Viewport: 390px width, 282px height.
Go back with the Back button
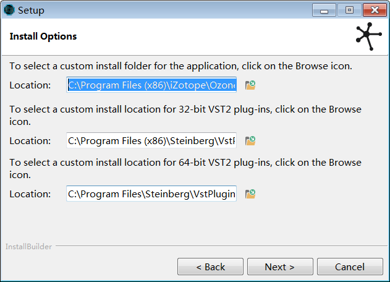point(210,267)
